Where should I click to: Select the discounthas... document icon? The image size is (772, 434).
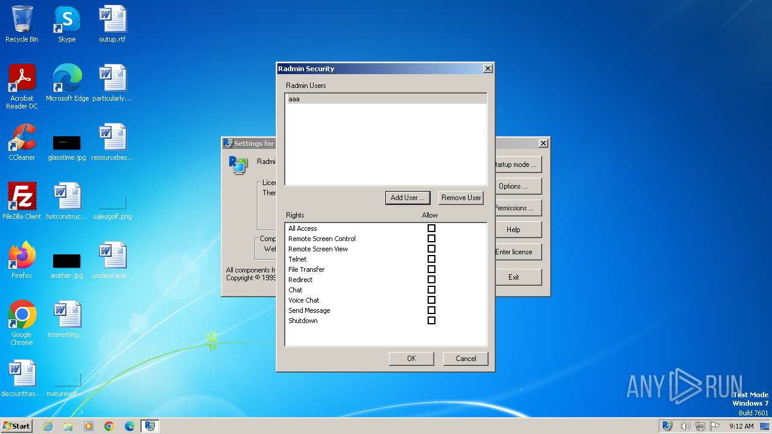coord(22,379)
